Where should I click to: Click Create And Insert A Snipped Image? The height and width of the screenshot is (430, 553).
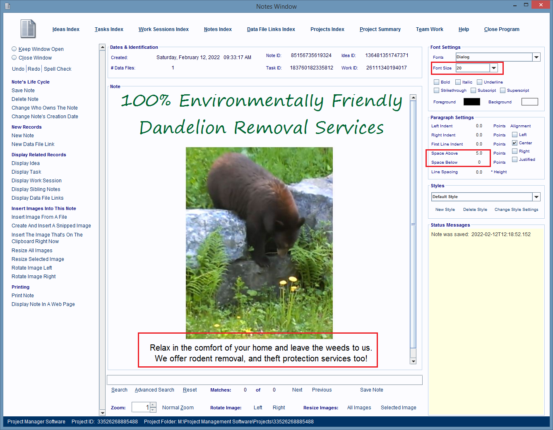pos(51,226)
